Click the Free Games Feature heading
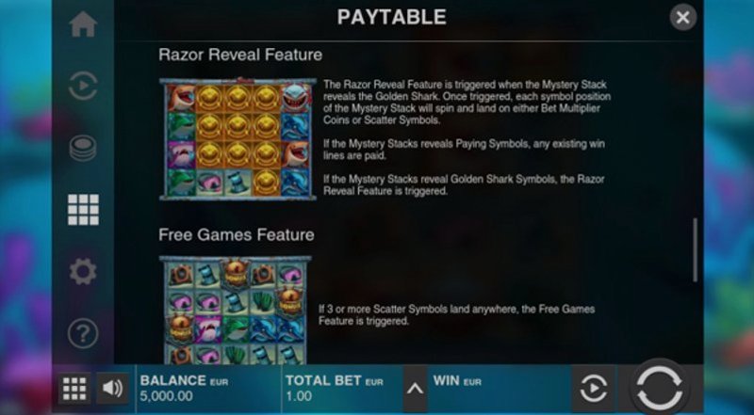Screen dimensions: 754x415 [237, 235]
